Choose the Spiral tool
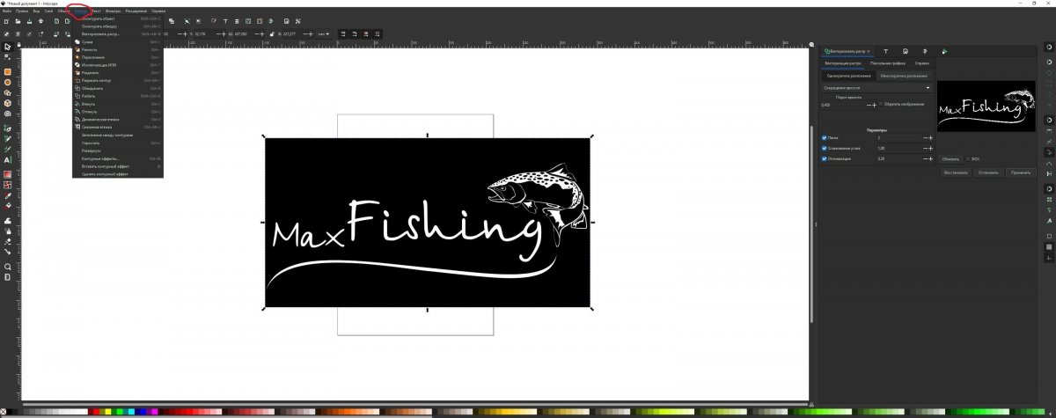 (x=7, y=114)
